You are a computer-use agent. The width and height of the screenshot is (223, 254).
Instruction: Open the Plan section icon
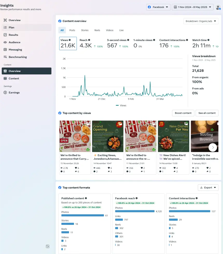(5, 27)
